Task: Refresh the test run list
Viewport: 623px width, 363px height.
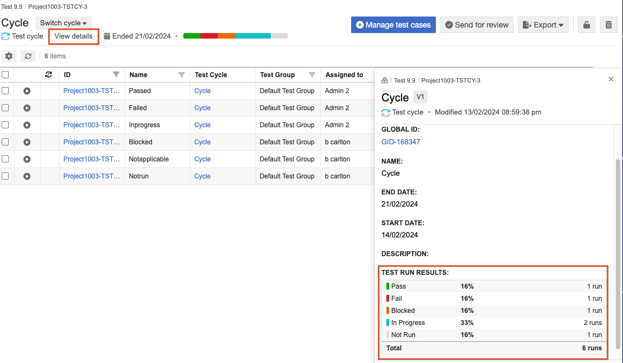Action: tap(28, 56)
